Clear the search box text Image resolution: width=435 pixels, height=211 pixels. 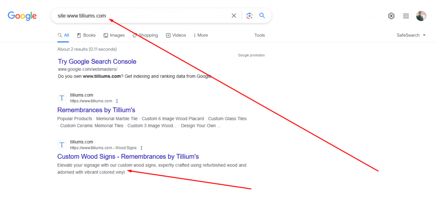234,16
